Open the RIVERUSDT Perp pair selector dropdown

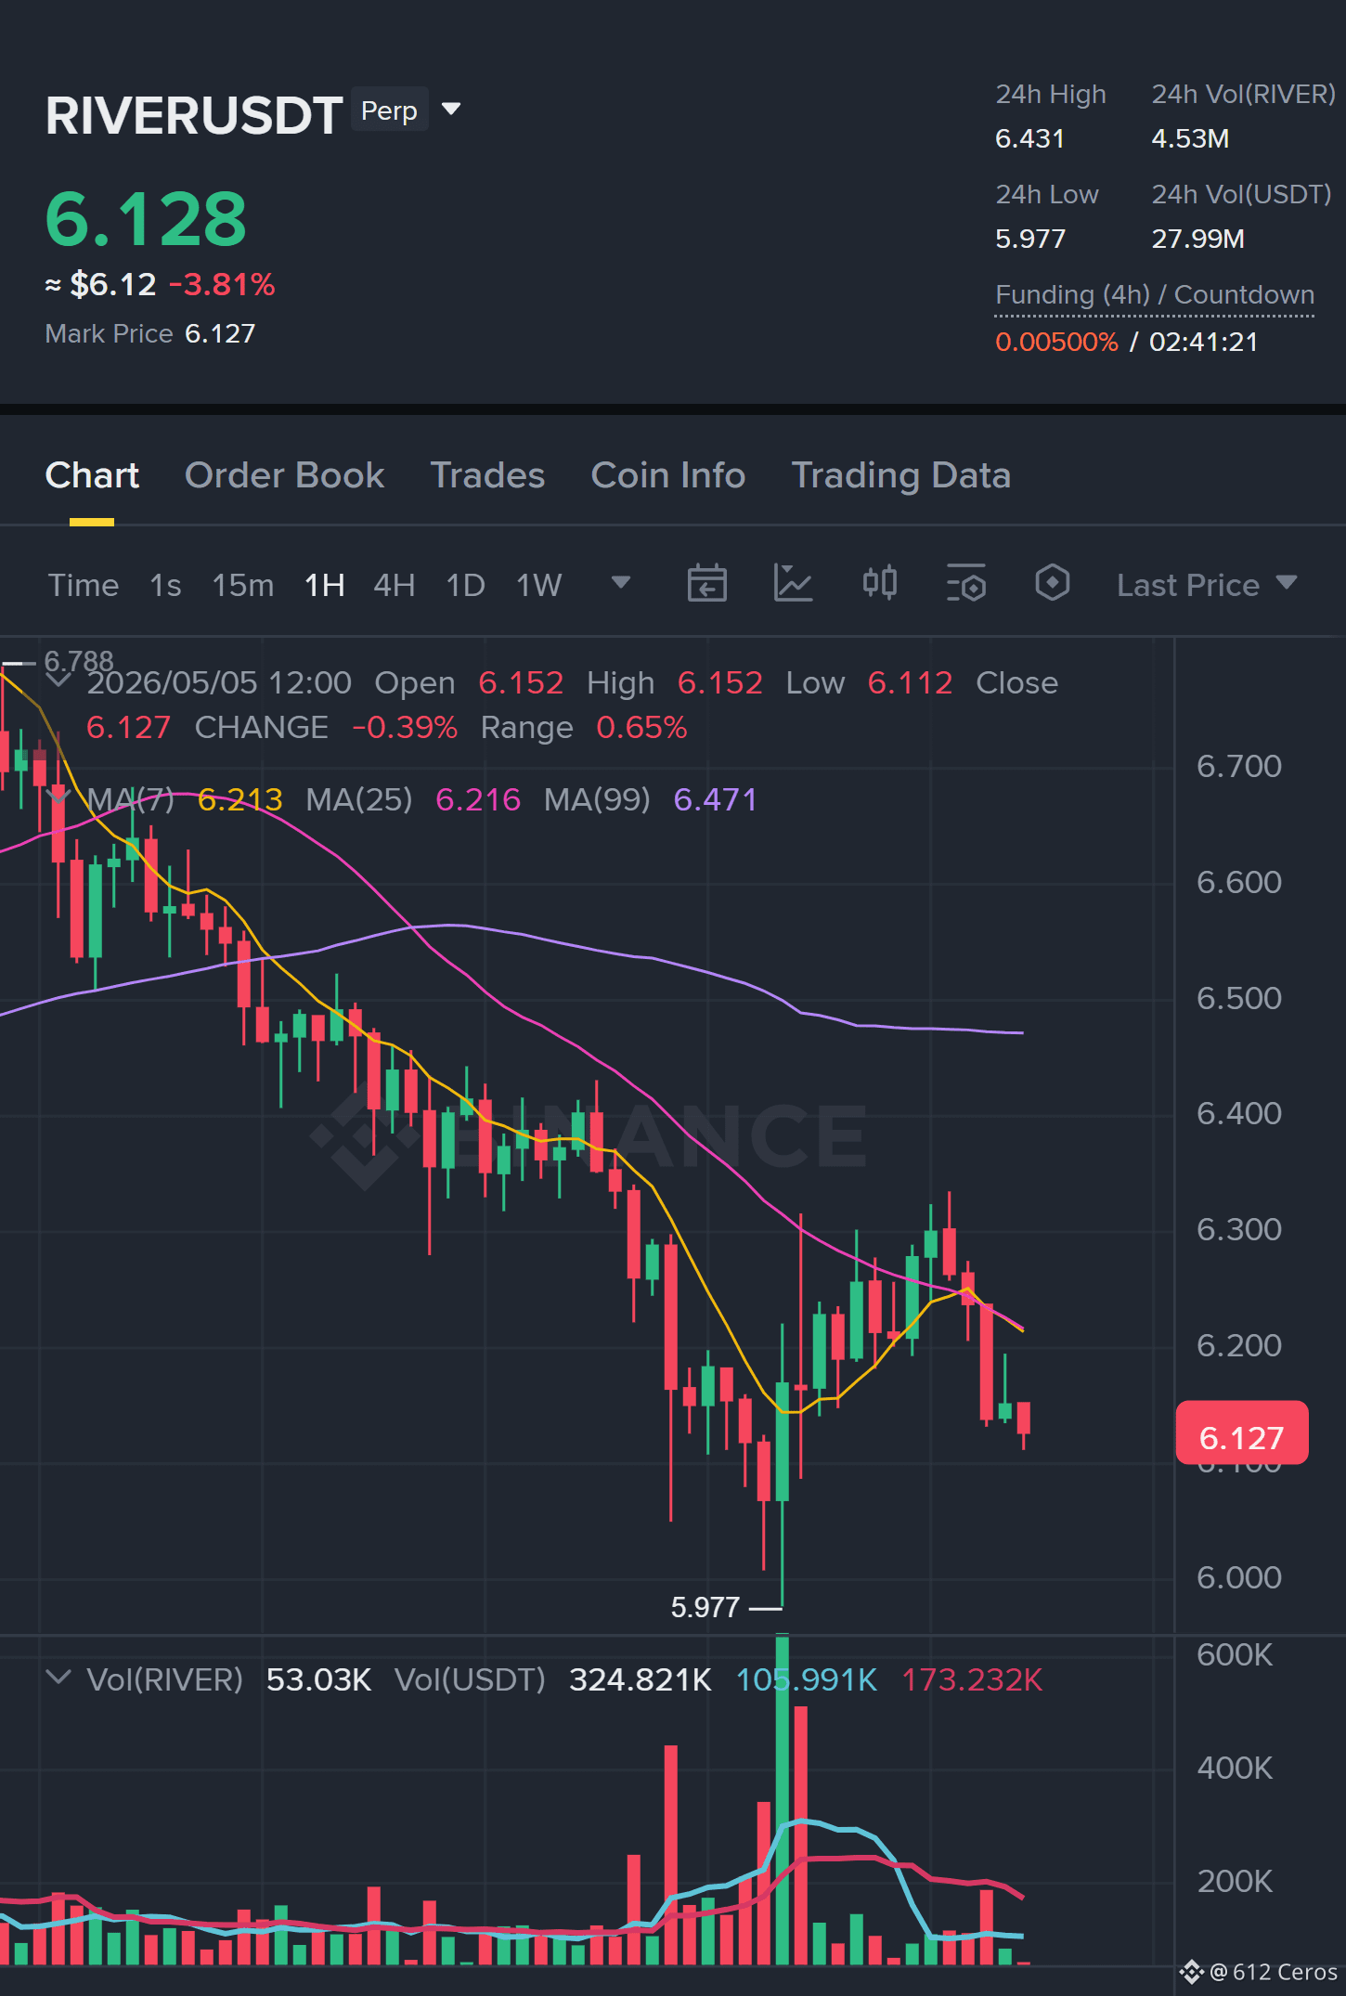[451, 110]
